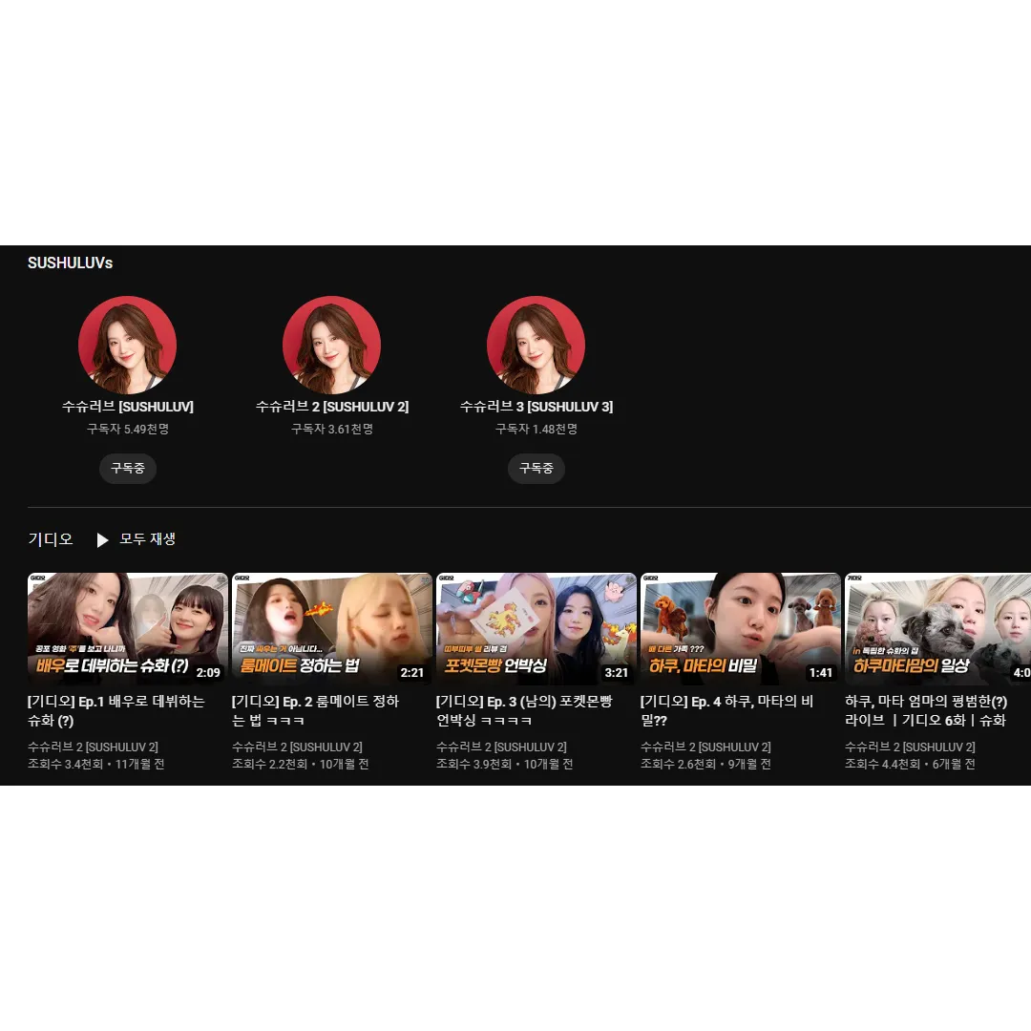The image size is (1031, 1031).
Task: Click the Ep. 4 하쿠, 마타의 비밀 title
Action: click(x=726, y=710)
